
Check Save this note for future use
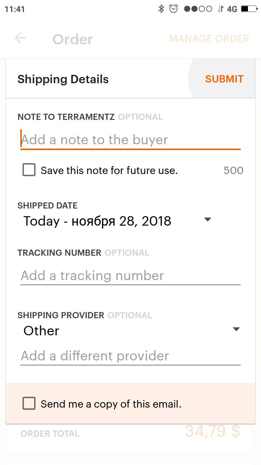click(x=29, y=170)
